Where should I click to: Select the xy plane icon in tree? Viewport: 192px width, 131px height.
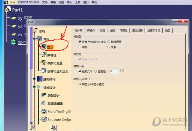point(14,18)
